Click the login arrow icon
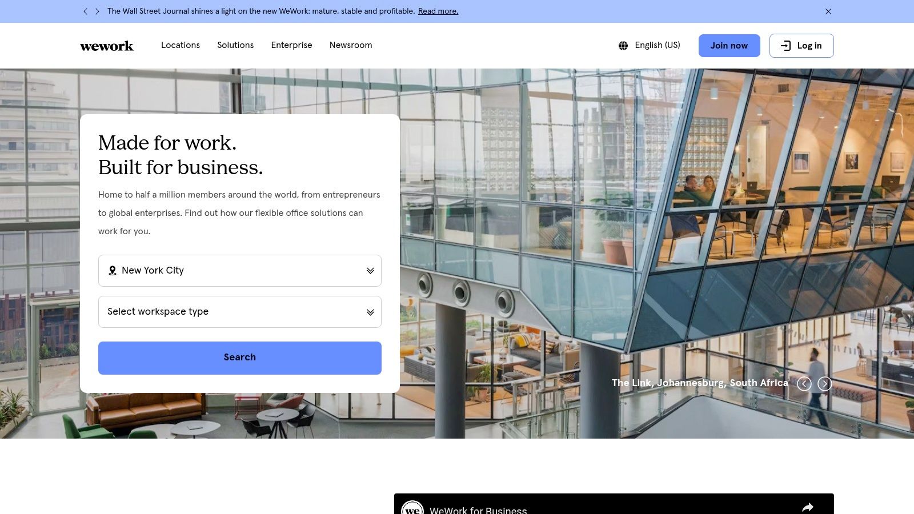Screen dimensions: 914x514 786,46
